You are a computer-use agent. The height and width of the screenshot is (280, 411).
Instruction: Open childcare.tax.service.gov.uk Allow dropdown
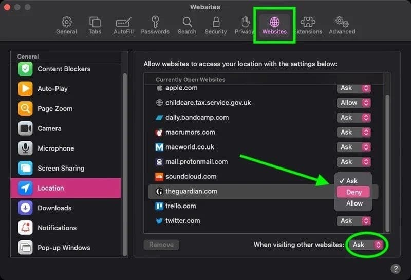click(x=353, y=103)
